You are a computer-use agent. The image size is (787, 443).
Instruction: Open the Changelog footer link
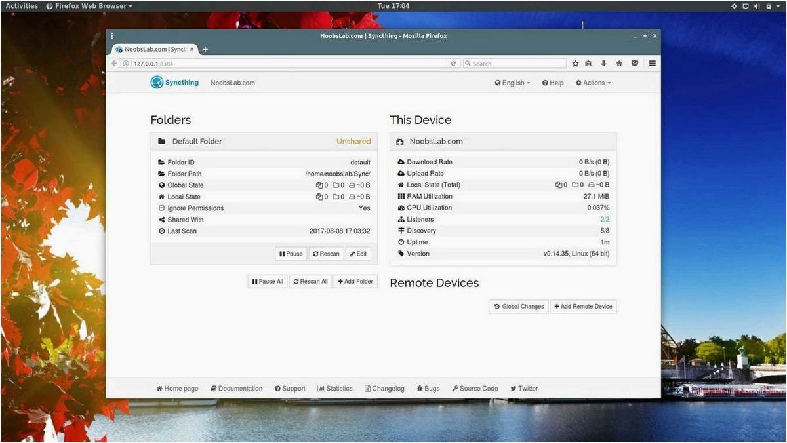(x=384, y=389)
